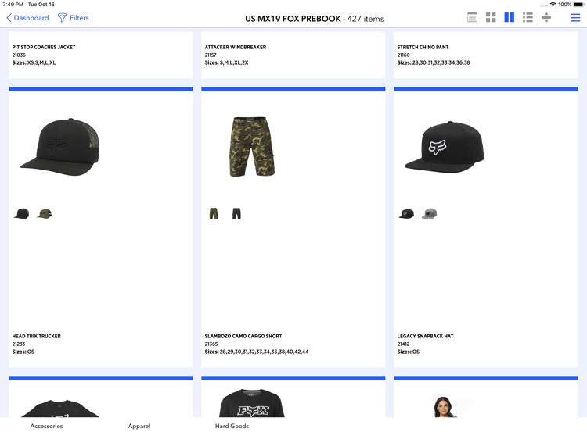
Task: Choose camo Slambozo cargo short variant
Action: (x=214, y=214)
